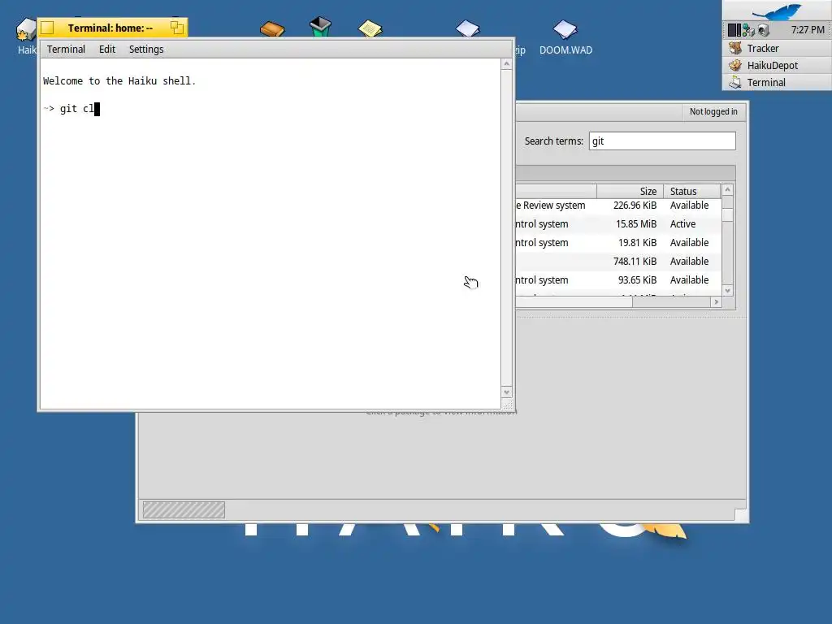Open the Haiku disk icon on desktop
This screenshot has width=832, height=624.
coord(25,30)
